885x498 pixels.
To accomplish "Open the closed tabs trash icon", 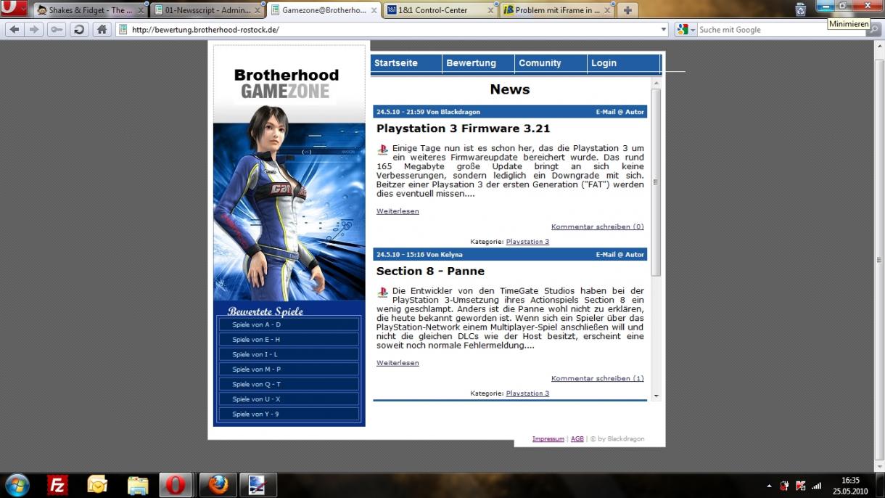I will pos(800,9).
